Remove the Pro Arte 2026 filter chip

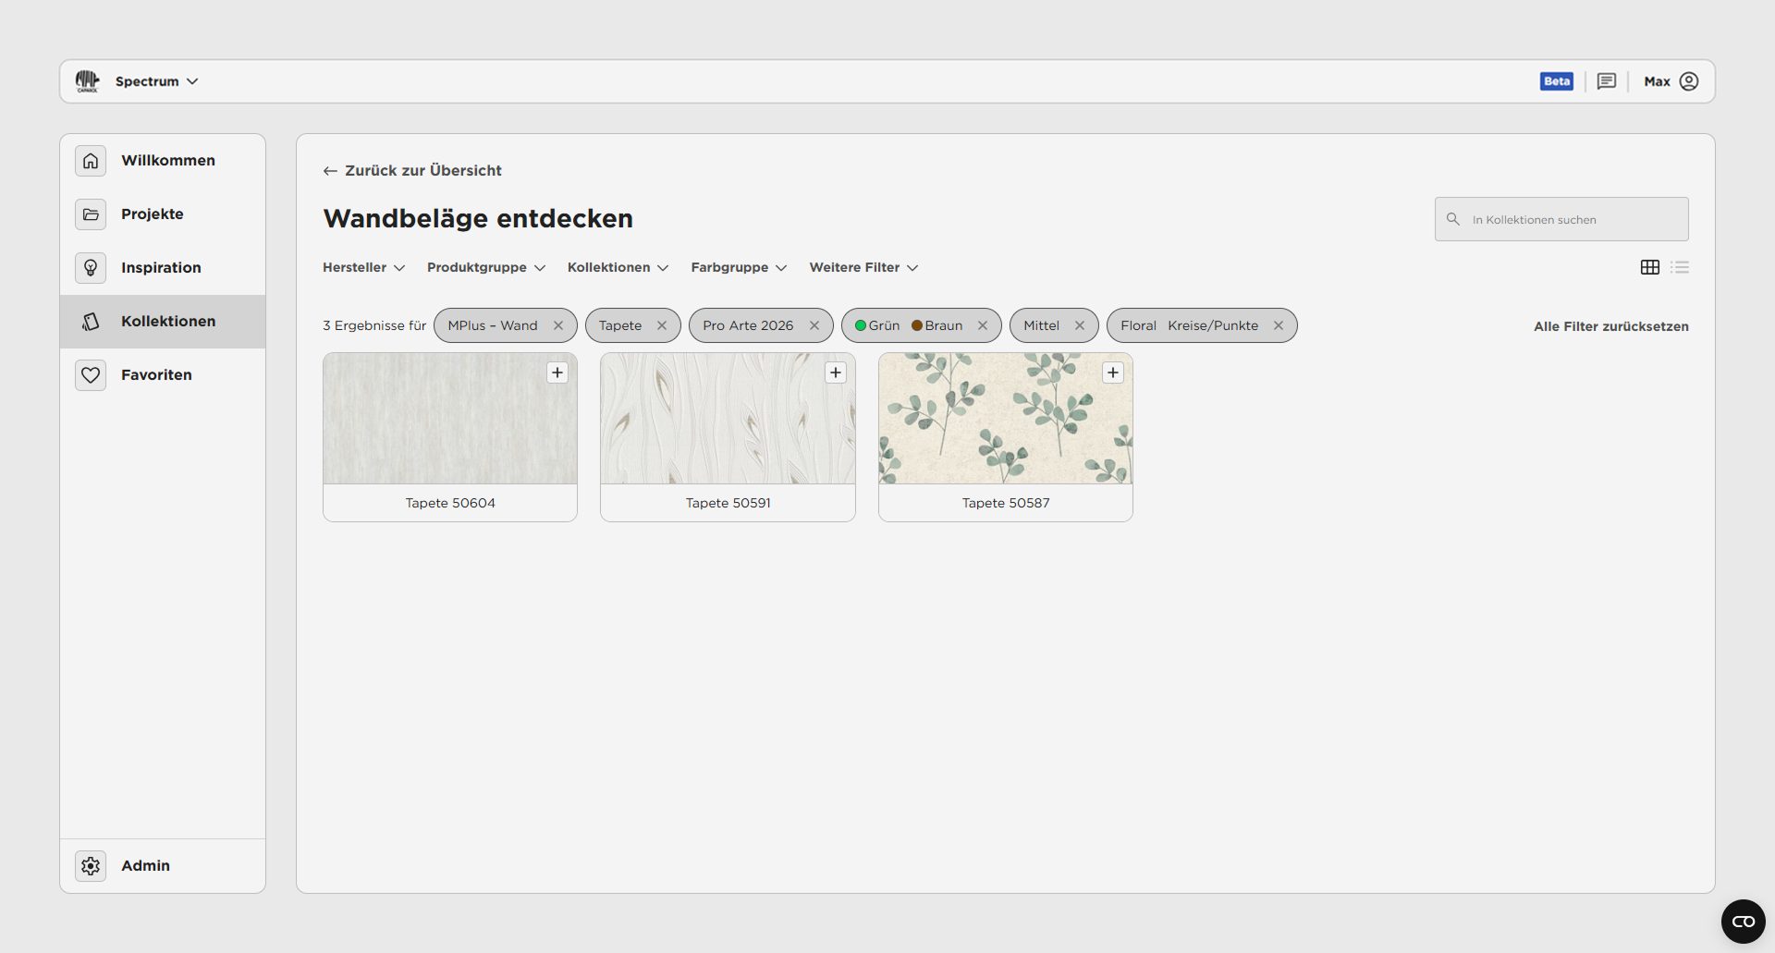click(x=814, y=325)
